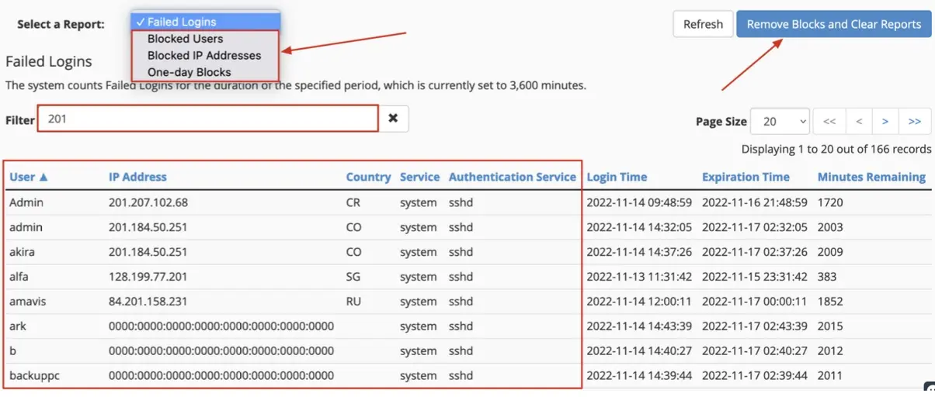Screen dimensions: 935x397
Task: Choose Blocked IP Addresses report
Action: pos(205,56)
